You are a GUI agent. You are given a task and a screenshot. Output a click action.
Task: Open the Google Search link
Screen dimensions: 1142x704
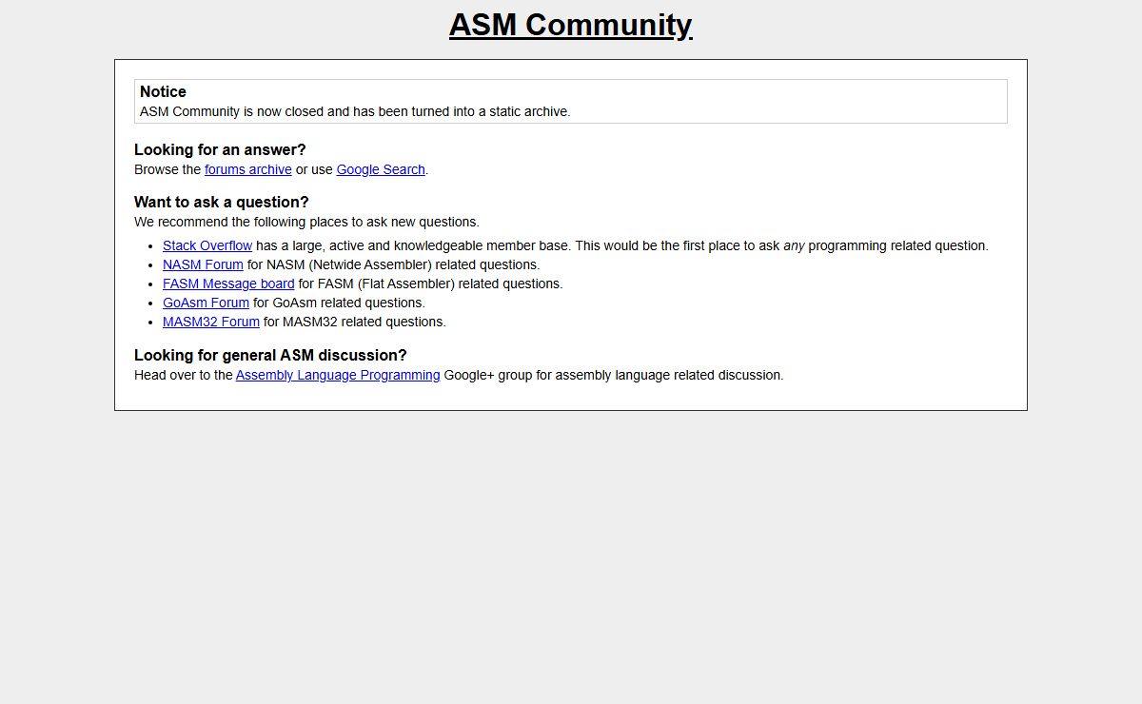(x=381, y=169)
